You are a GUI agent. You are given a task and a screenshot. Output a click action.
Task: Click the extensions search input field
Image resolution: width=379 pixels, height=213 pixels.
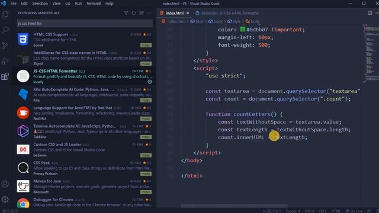pyautogui.click(x=85, y=24)
